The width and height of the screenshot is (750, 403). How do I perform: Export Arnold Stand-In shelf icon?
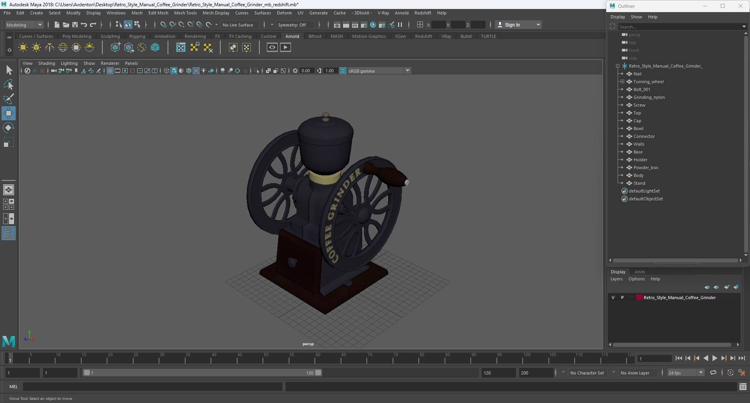[x=129, y=48]
